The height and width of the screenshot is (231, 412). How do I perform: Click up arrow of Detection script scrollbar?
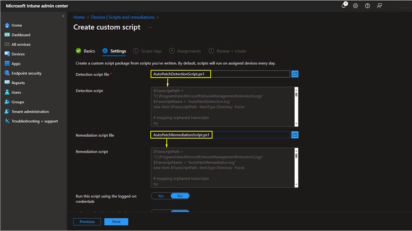click(296, 89)
